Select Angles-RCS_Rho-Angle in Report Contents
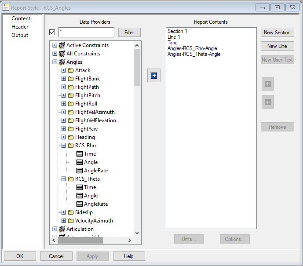This screenshot has width=303, height=266. click(x=192, y=48)
